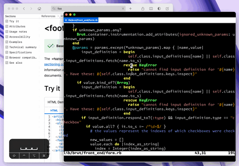Follow the 'sectioning co…' link

(54, 64)
